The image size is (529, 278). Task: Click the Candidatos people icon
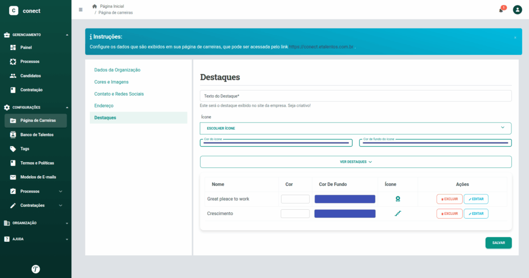[13, 76]
